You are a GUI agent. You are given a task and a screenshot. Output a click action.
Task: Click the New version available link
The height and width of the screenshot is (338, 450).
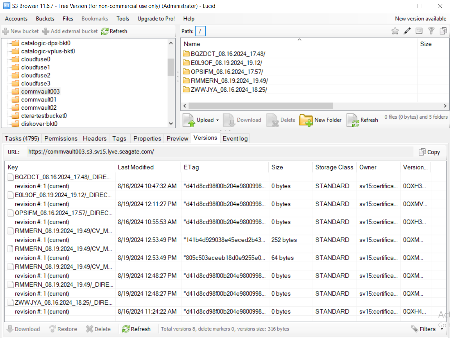421,19
